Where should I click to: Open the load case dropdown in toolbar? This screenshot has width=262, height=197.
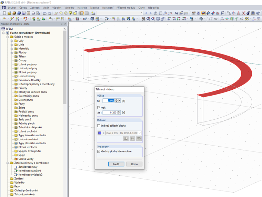coord(142,13)
